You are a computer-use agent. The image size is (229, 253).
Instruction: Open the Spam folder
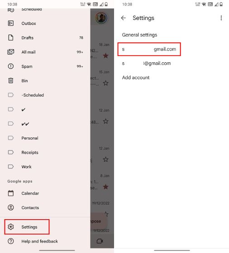coord(45,66)
